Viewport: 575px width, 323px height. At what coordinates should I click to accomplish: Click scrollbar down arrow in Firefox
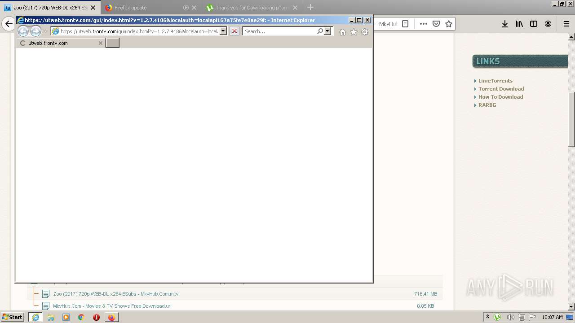pos(571,307)
